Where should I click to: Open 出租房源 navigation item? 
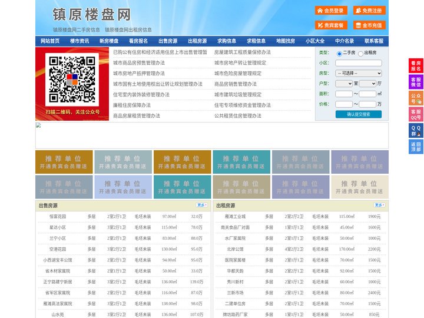pyautogui.click(x=197, y=41)
